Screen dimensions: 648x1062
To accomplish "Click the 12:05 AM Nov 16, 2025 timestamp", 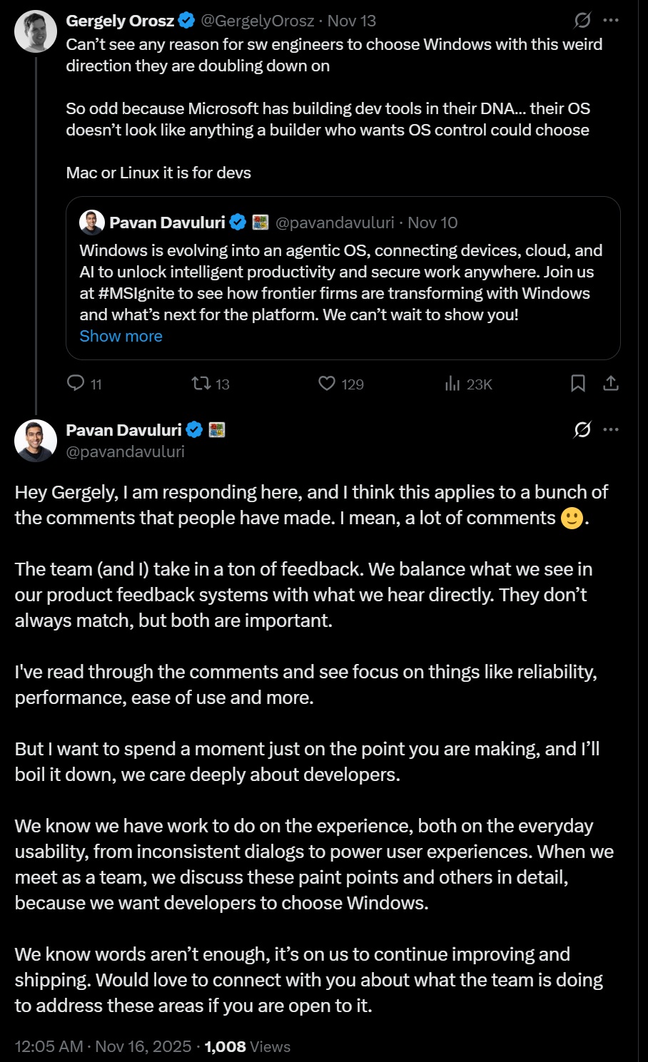I will [x=103, y=1046].
